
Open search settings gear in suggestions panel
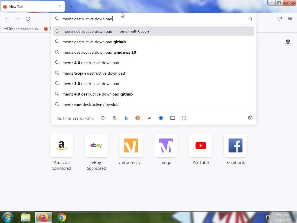point(250,118)
